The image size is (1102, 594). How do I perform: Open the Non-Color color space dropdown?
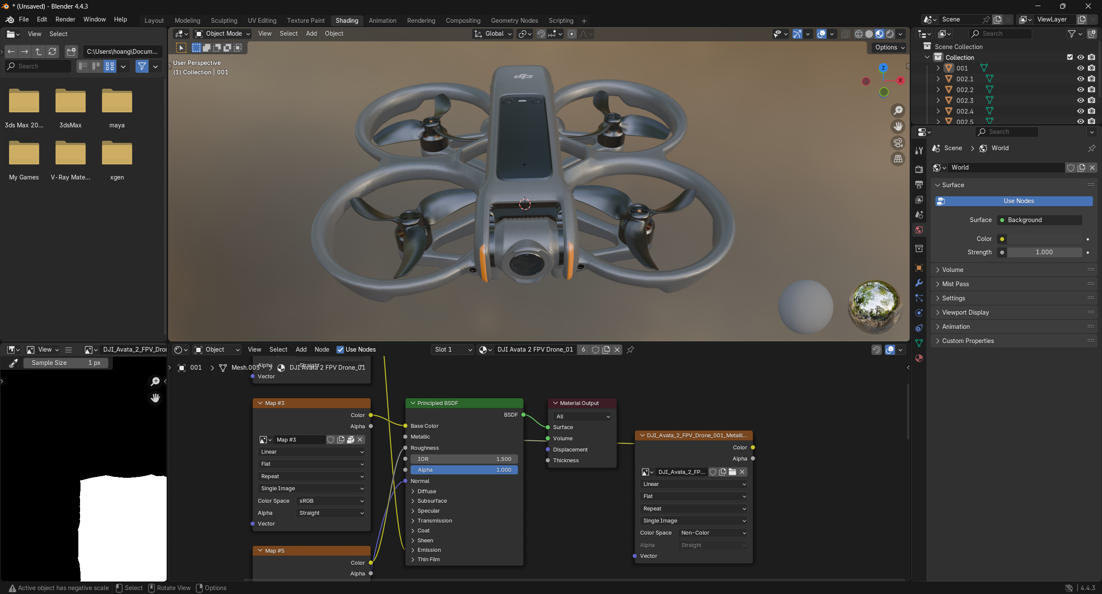pyautogui.click(x=712, y=533)
